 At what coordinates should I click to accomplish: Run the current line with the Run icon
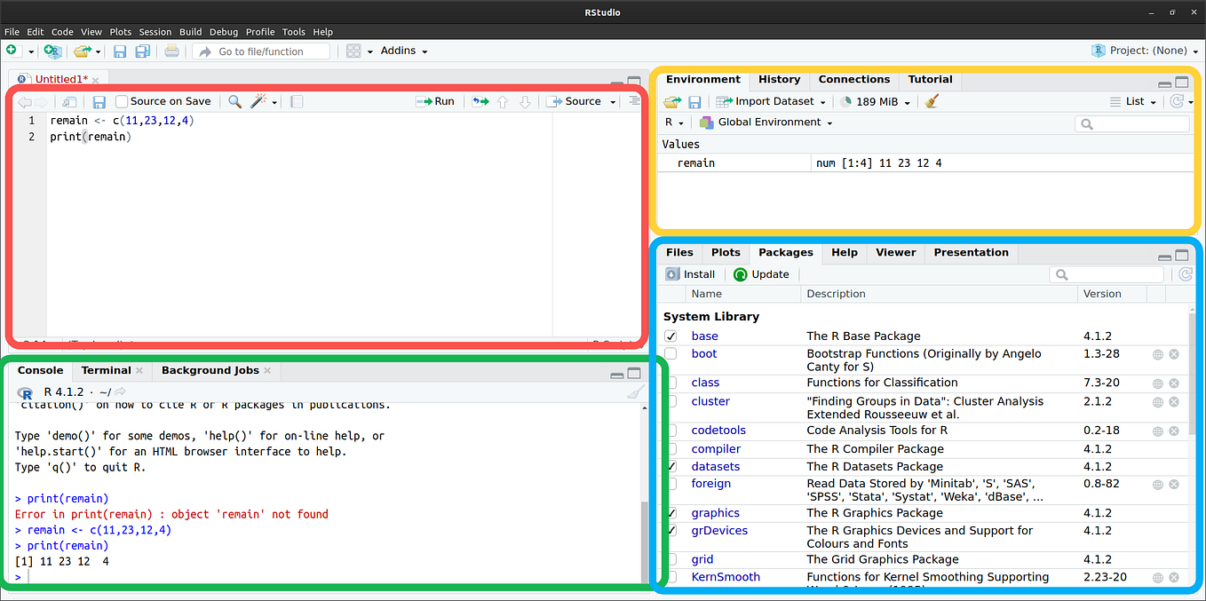click(x=434, y=100)
